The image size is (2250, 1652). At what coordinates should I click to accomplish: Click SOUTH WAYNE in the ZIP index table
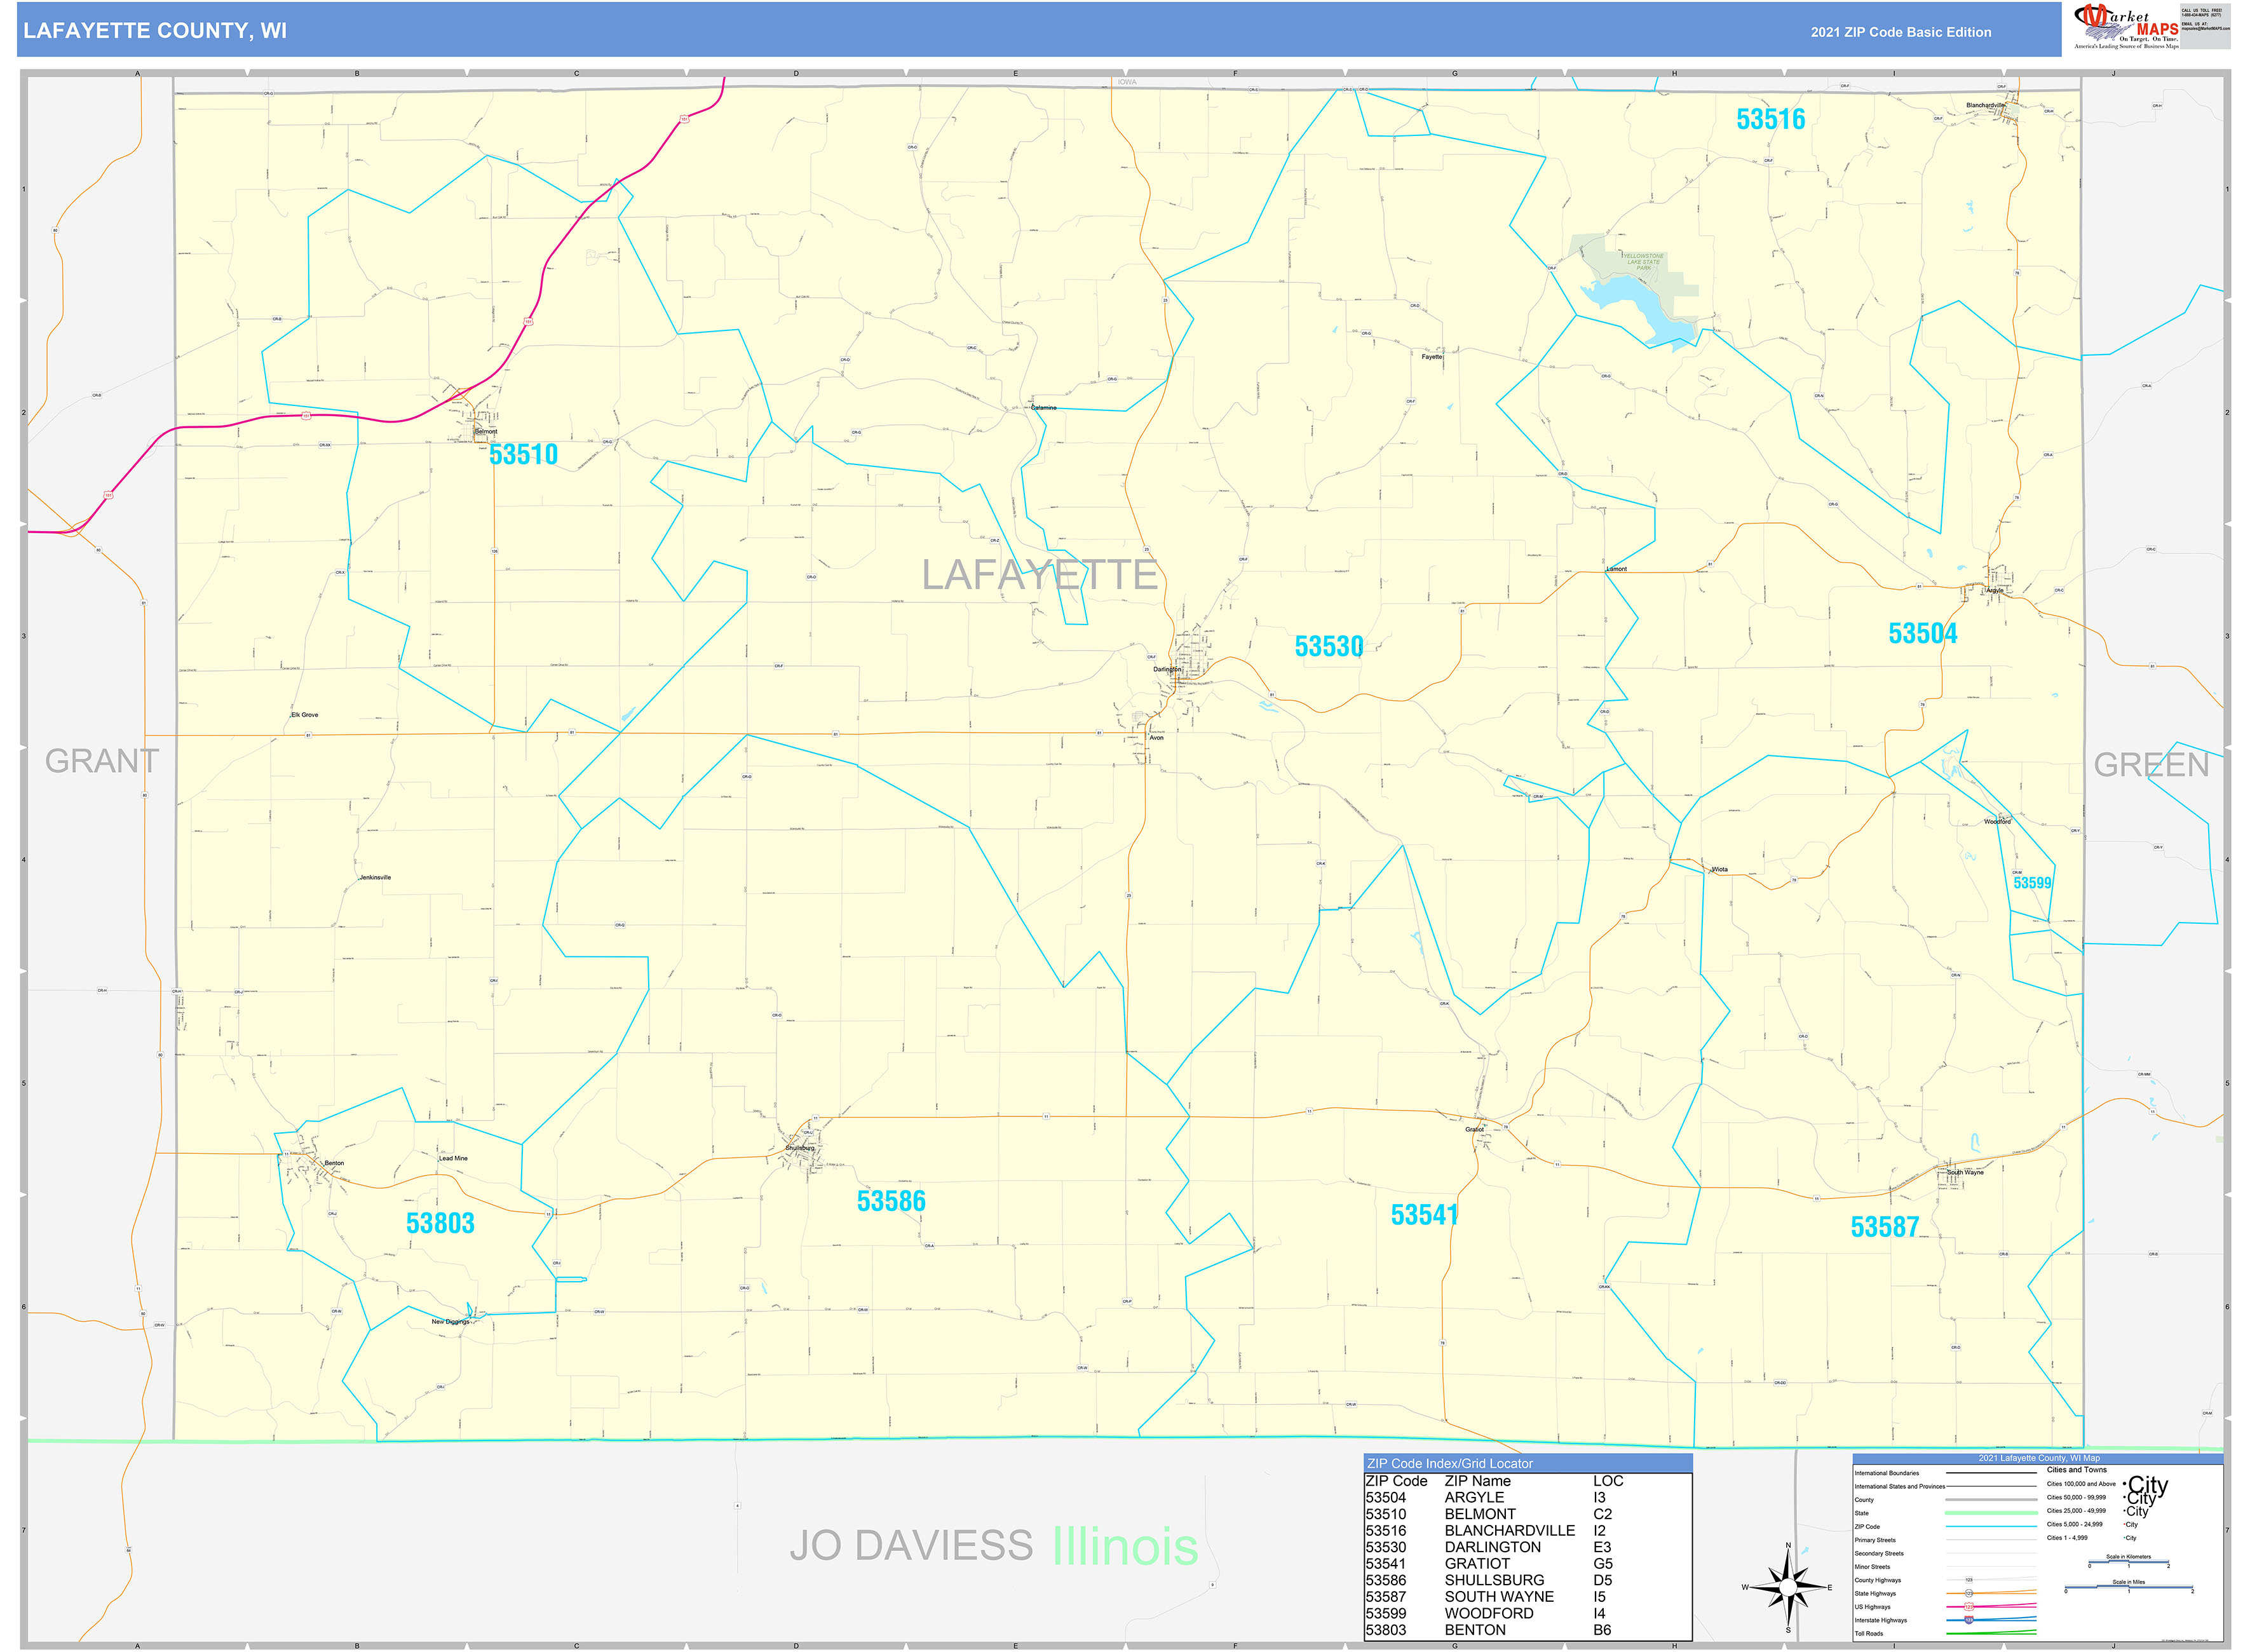point(1499,1597)
